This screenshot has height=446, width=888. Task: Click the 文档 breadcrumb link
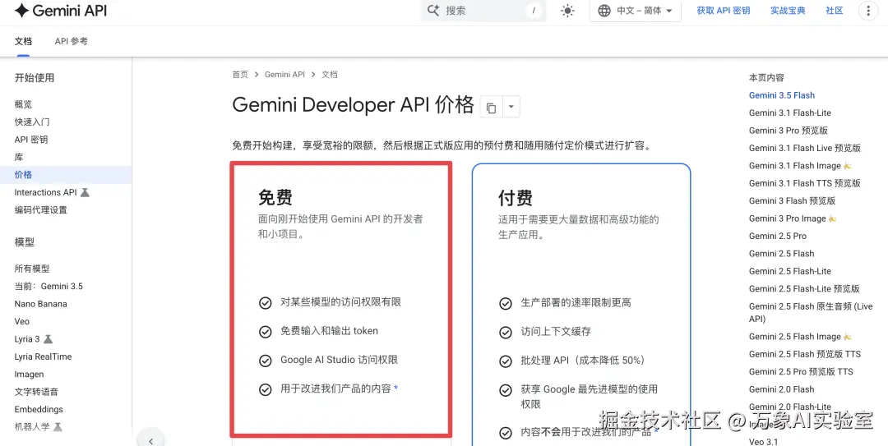click(x=330, y=75)
